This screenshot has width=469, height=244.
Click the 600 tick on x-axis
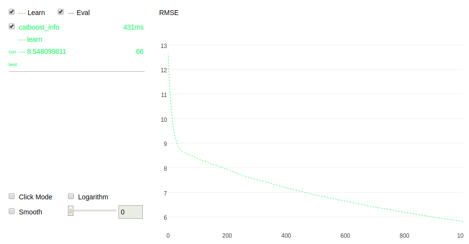click(x=345, y=236)
